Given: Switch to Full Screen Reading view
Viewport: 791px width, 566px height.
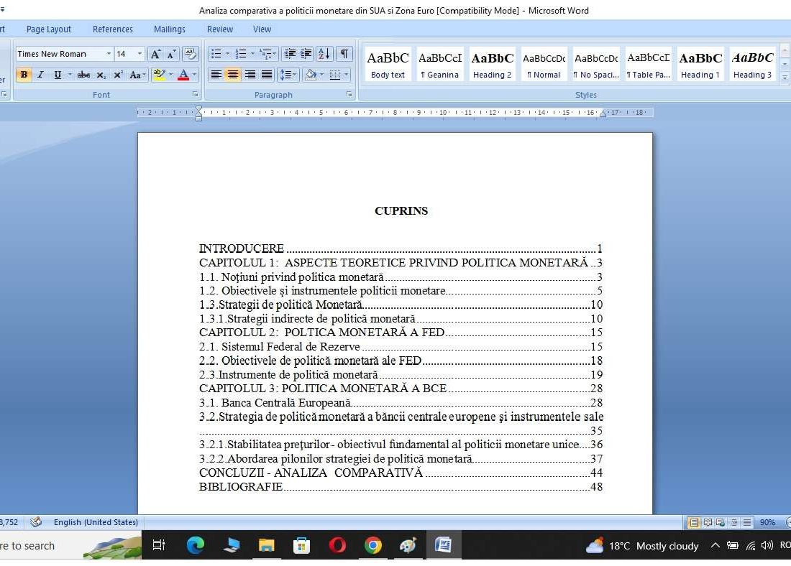Looking at the screenshot, I should [x=708, y=522].
